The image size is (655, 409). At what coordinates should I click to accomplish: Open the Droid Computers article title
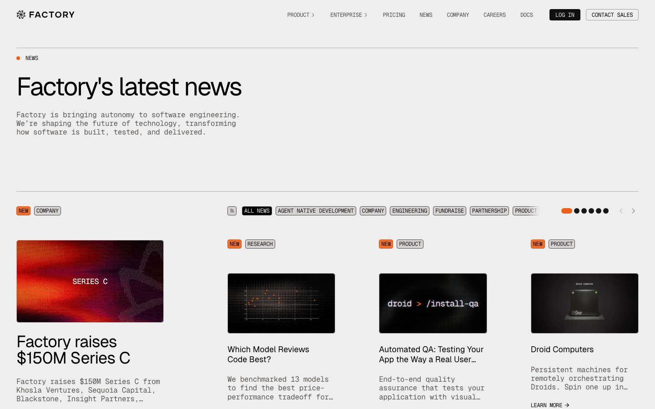pos(562,349)
